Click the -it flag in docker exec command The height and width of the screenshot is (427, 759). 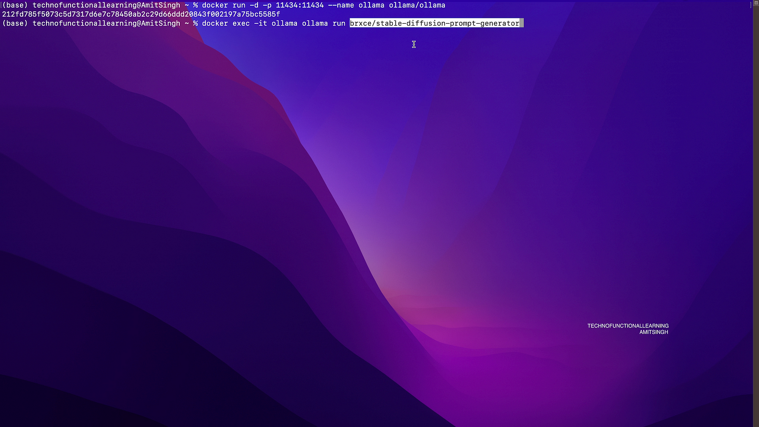tap(260, 23)
